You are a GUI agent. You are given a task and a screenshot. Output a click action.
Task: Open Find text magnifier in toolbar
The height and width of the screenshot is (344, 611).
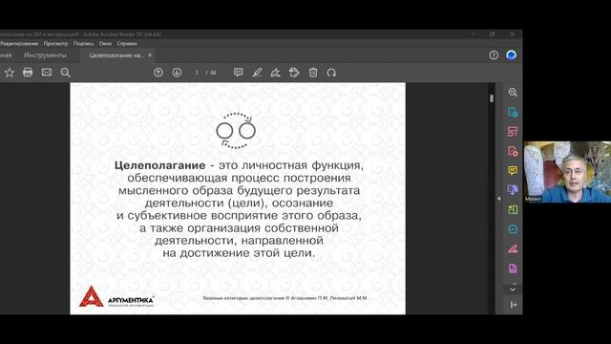click(66, 73)
